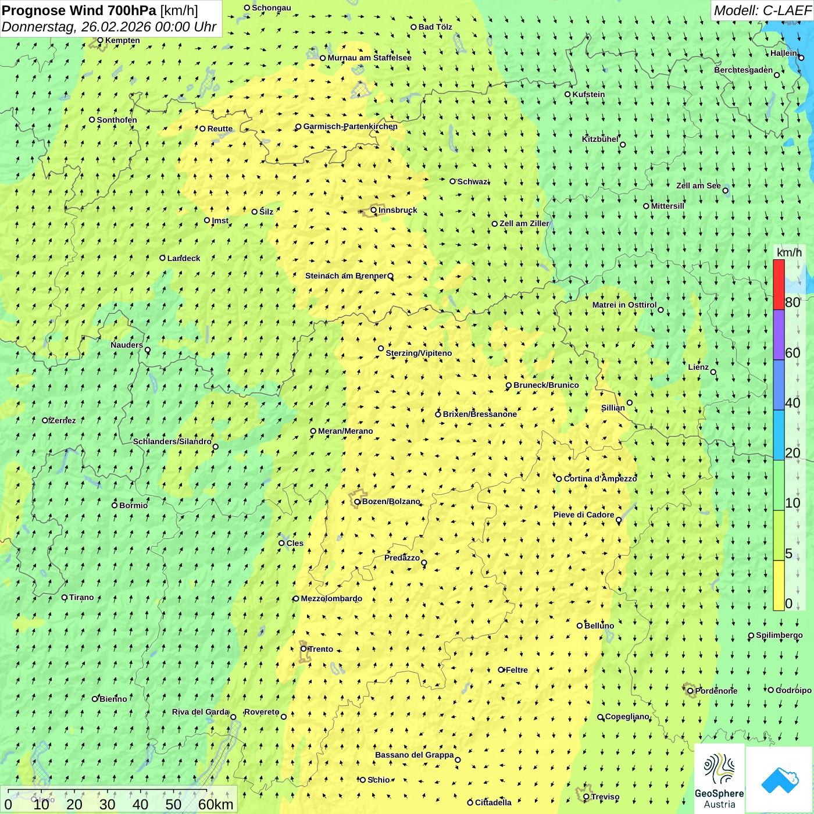Image resolution: width=814 pixels, height=814 pixels.
Task: Click the 'Sonthofen' label
Action: click(x=117, y=120)
